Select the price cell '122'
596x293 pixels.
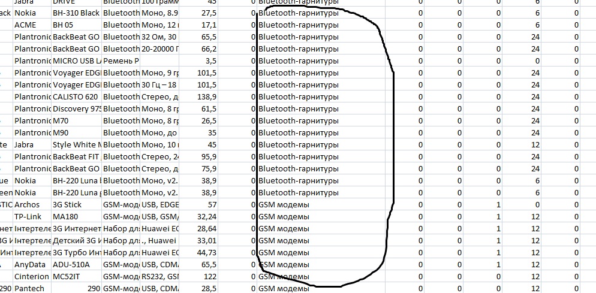[198, 277]
